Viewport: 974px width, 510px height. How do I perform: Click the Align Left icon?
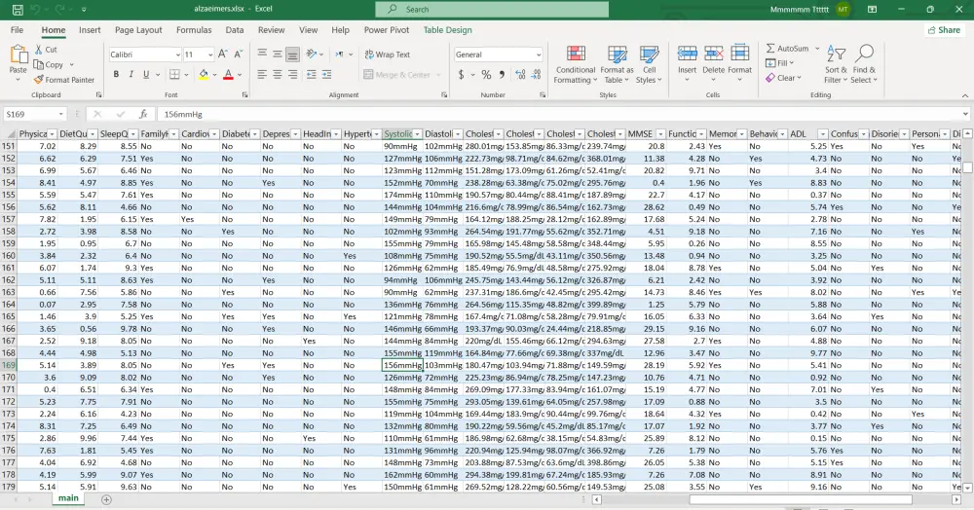coord(262,74)
